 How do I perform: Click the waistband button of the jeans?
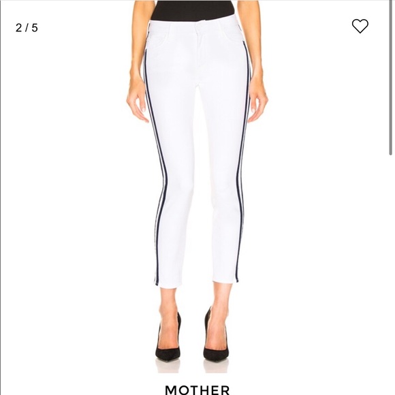(198, 27)
